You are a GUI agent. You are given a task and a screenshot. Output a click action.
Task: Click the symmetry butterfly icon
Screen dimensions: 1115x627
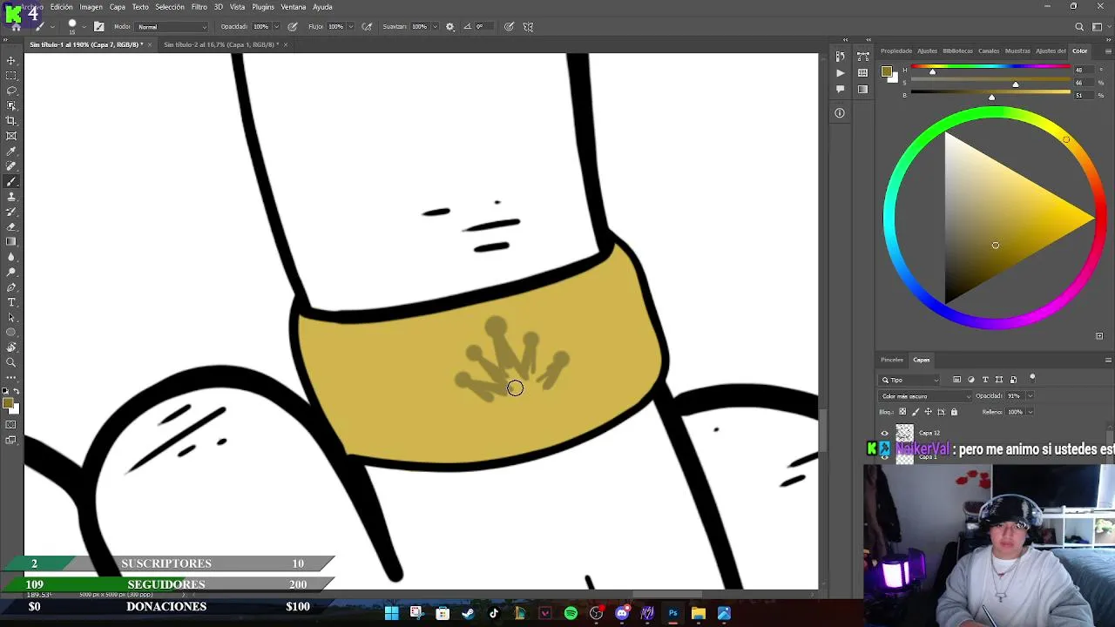(528, 26)
